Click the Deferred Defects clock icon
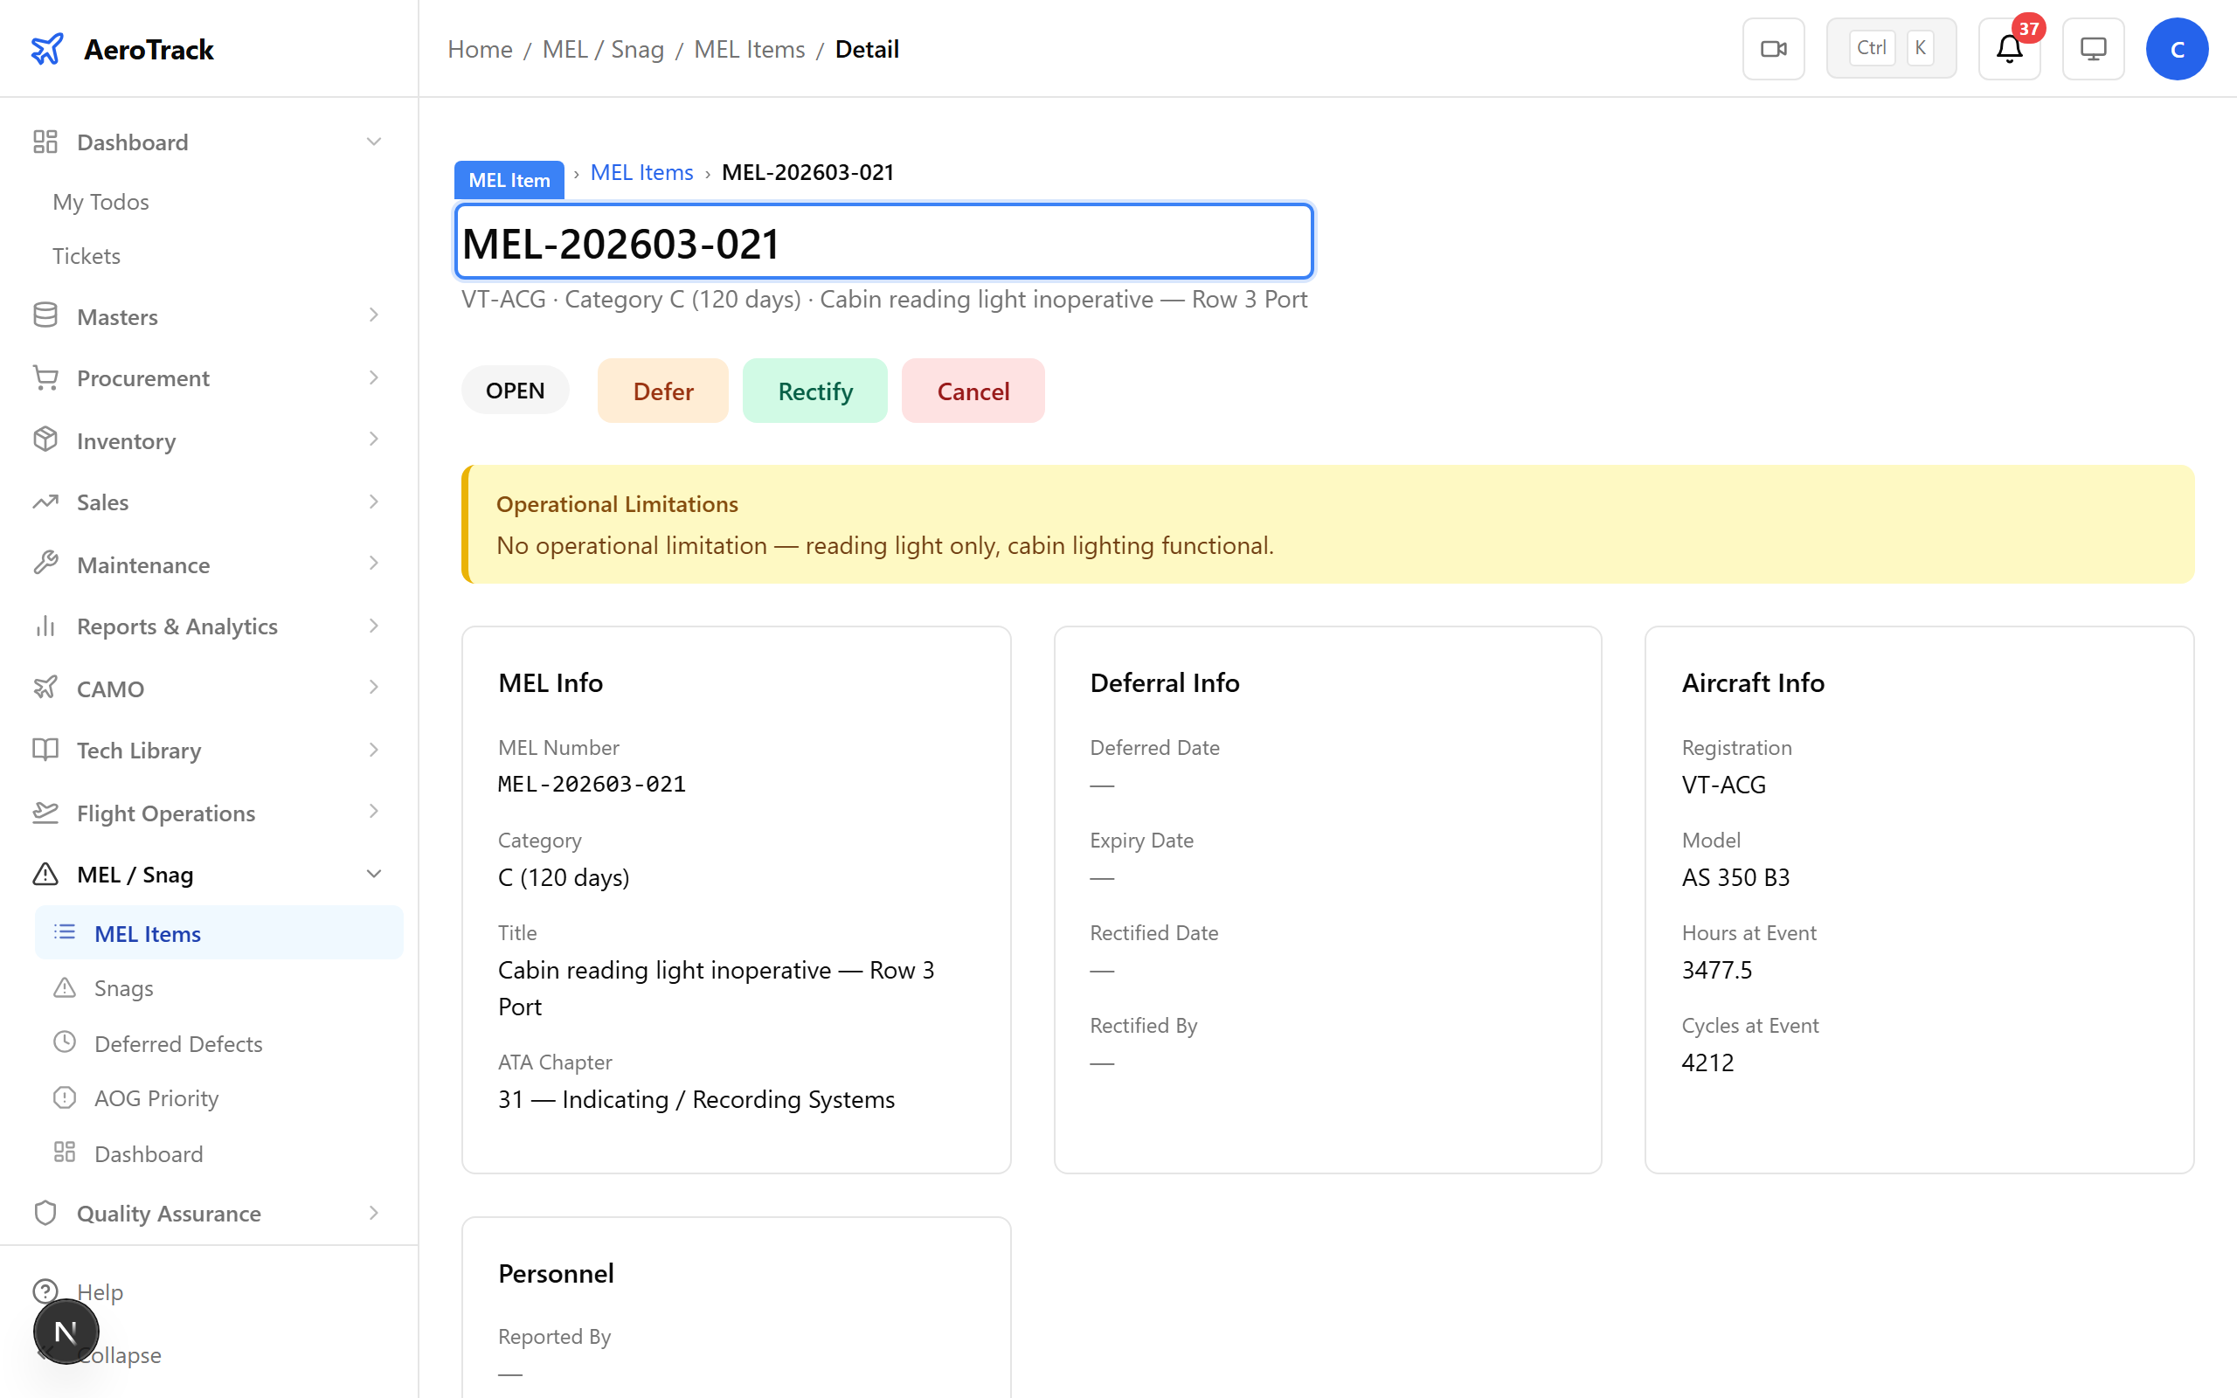 tap(65, 1042)
